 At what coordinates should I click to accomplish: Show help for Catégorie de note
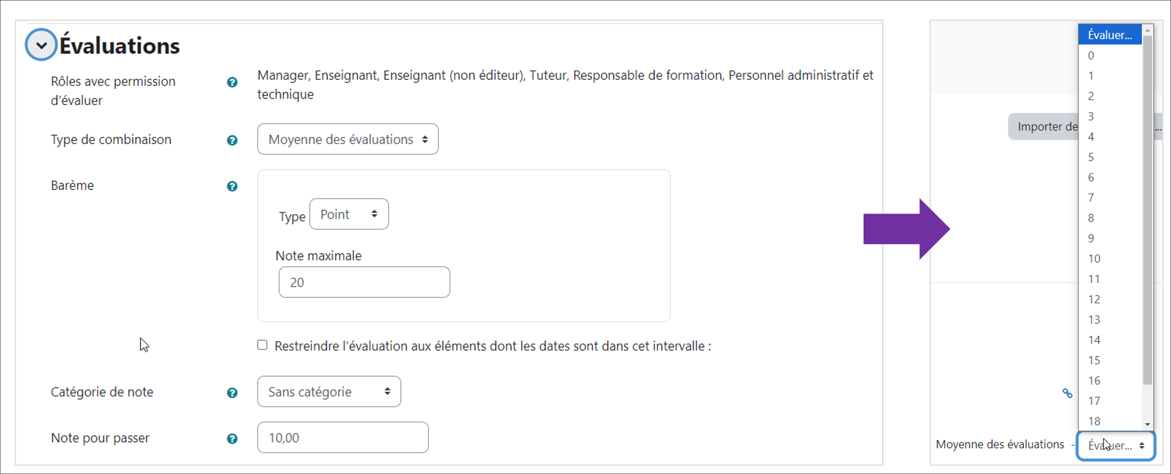[232, 393]
